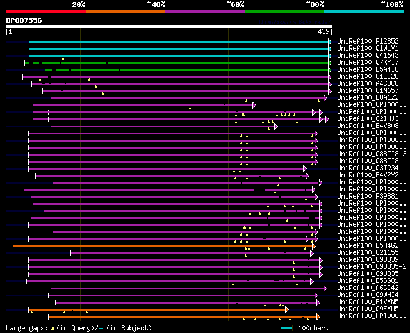Click the UniRef100_B4V2Y2 label
Viewport: 410px width, 333px height.
click(x=368, y=175)
